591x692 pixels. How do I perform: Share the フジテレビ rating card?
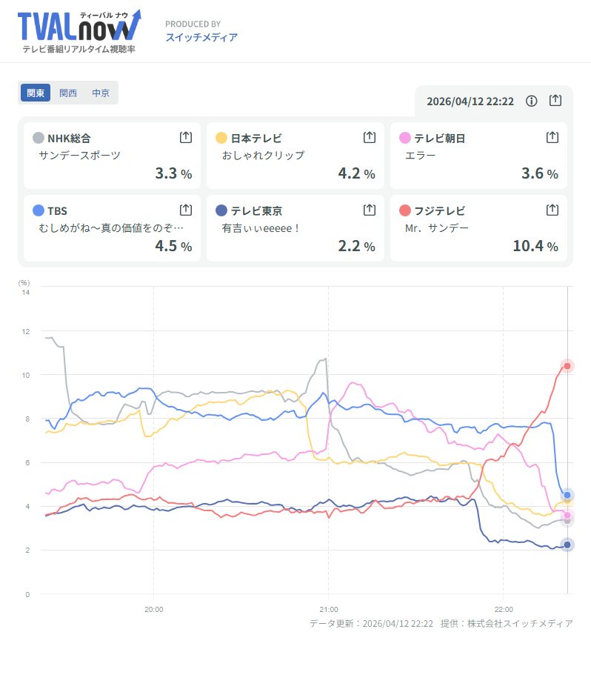(x=552, y=210)
